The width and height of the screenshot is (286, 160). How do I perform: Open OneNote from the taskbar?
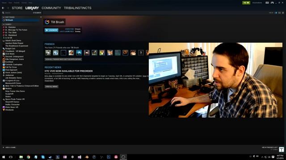coord(65,157)
